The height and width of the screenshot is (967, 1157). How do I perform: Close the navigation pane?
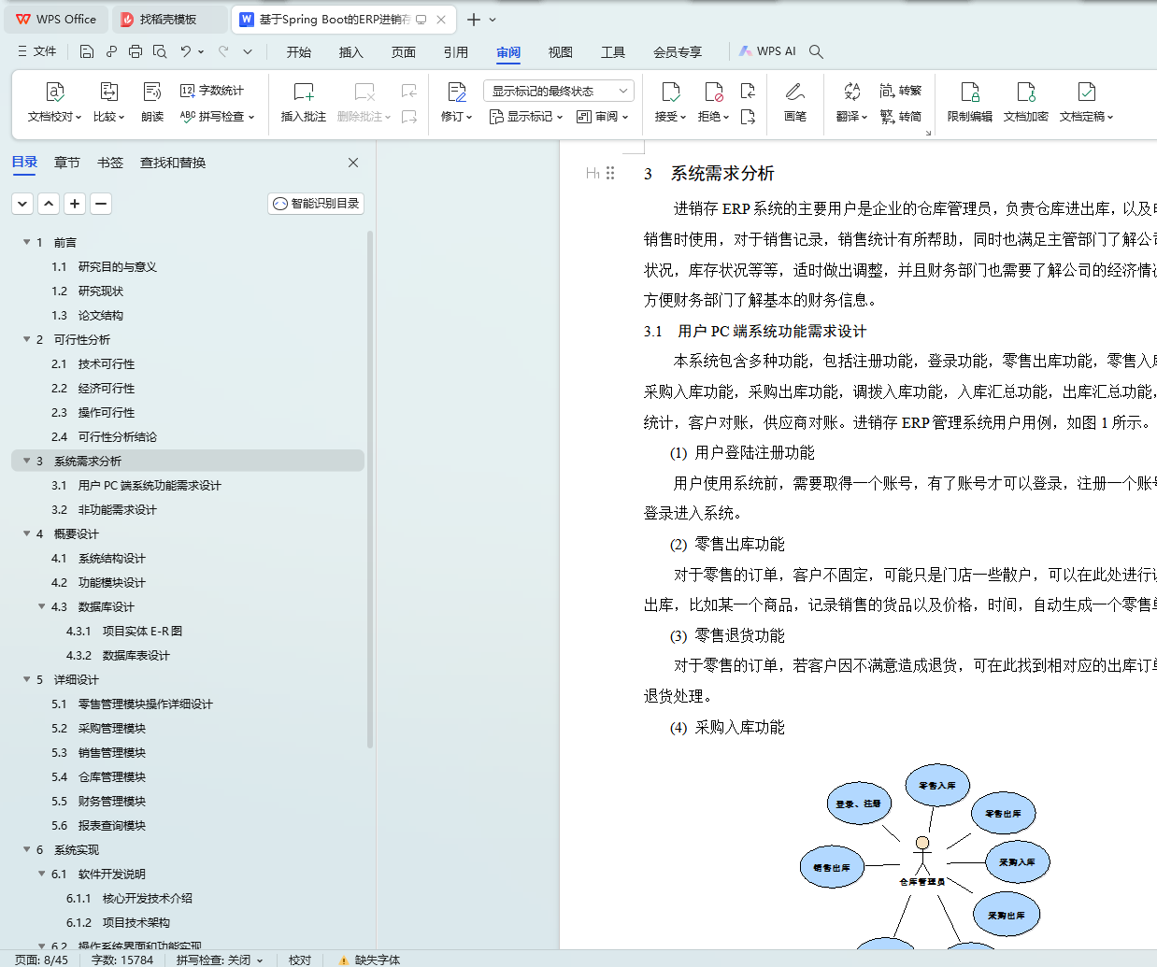coord(353,163)
